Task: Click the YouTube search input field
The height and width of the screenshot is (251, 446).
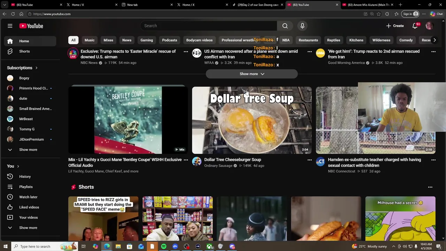Action: pos(209,26)
